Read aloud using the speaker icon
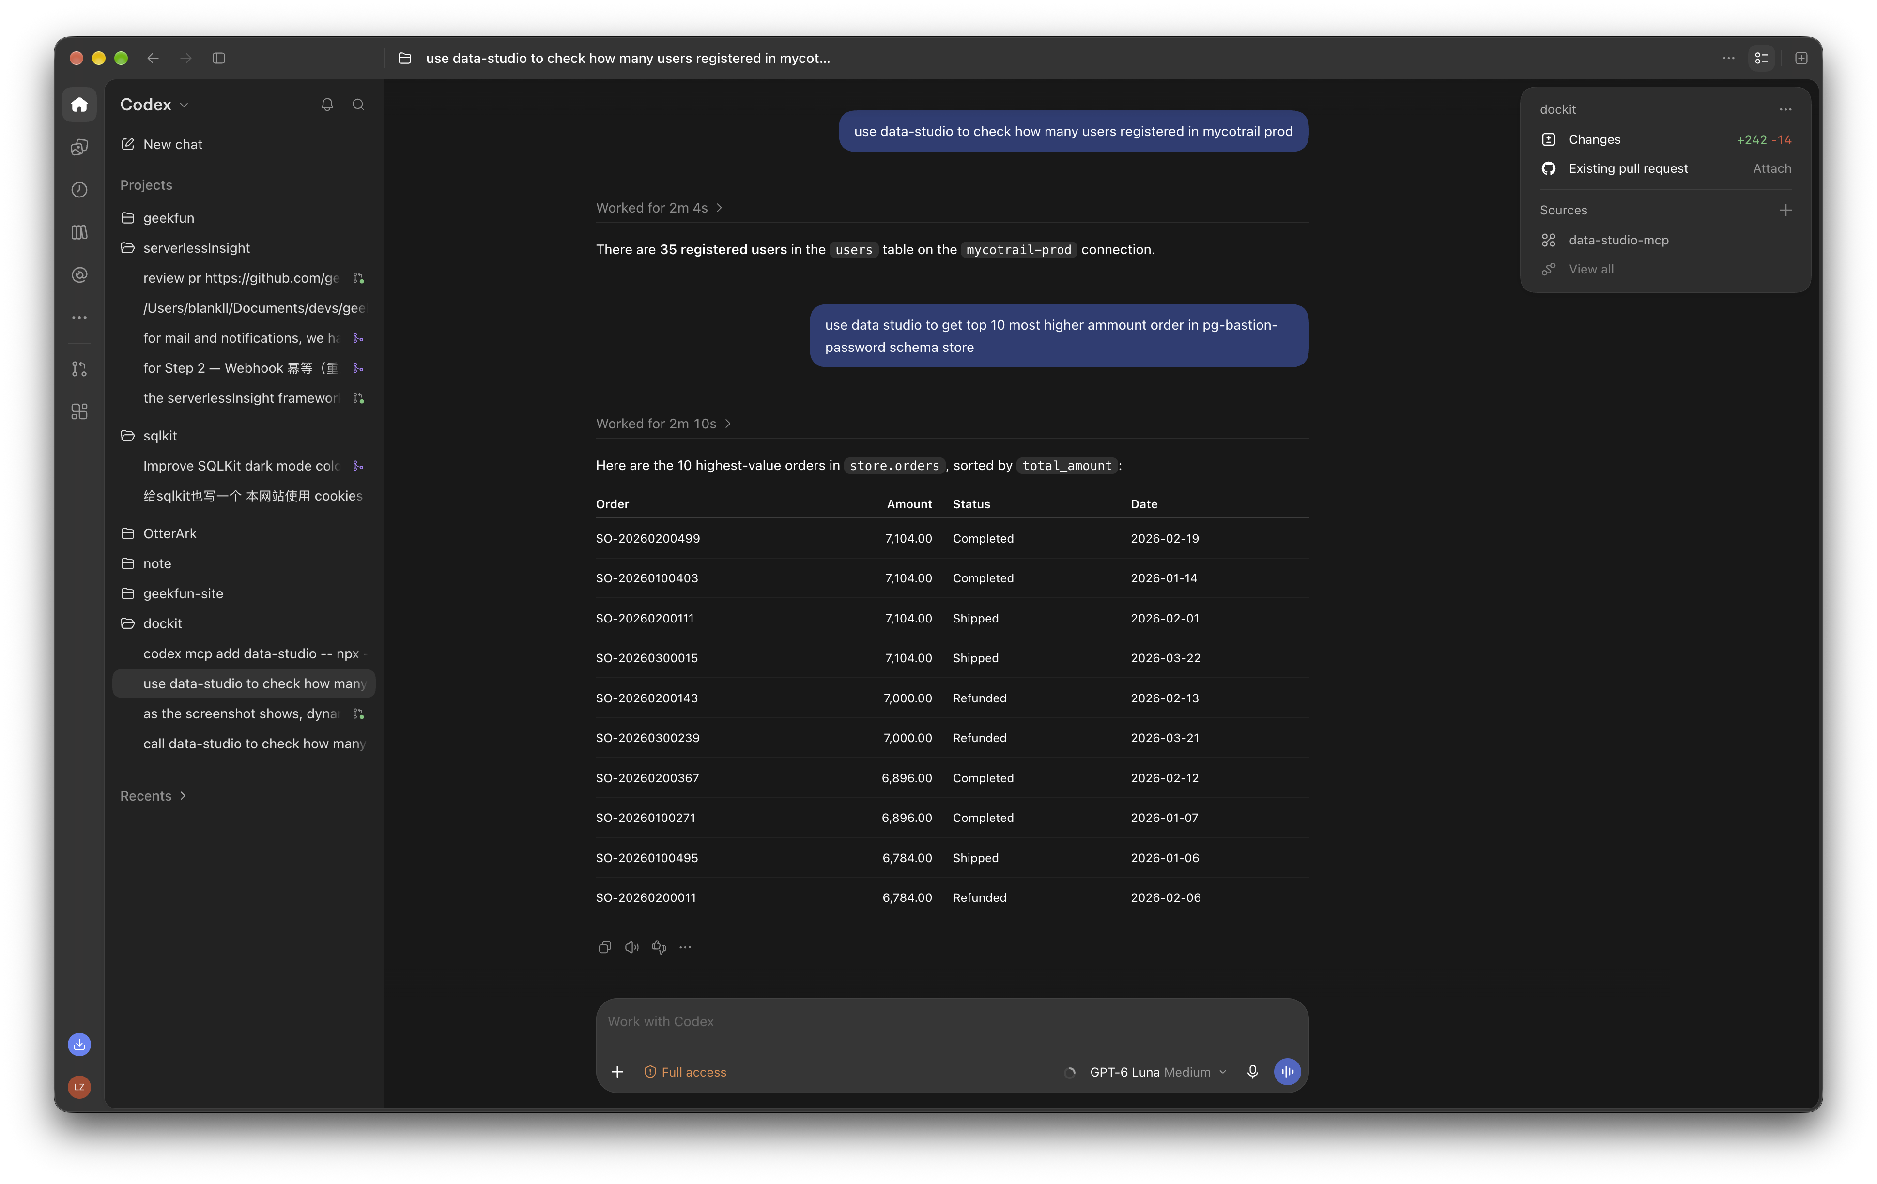 [632, 947]
